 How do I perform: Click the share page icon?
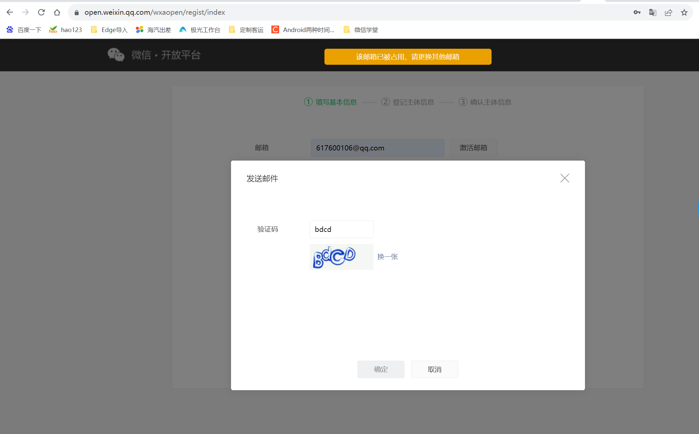point(668,12)
